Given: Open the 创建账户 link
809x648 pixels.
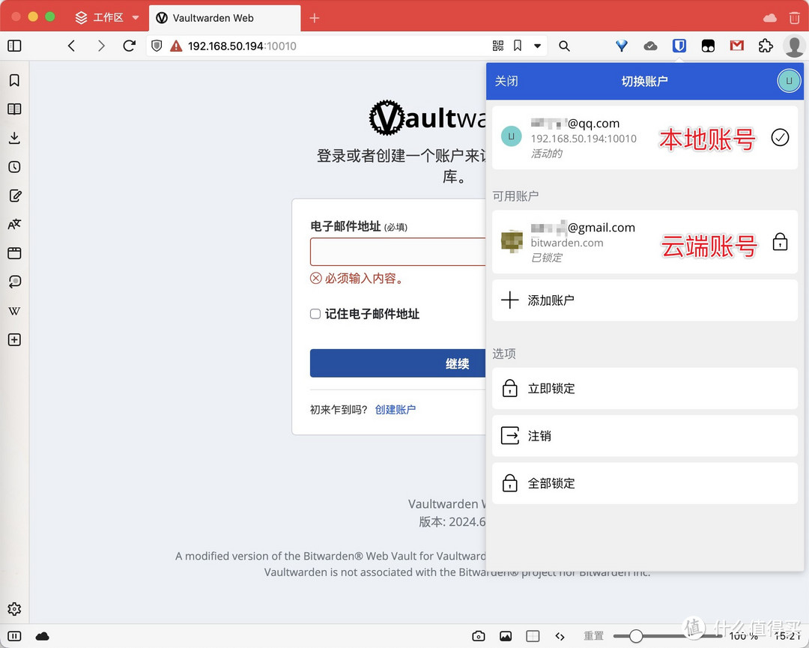Looking at the screenshot, I should 396,410.
